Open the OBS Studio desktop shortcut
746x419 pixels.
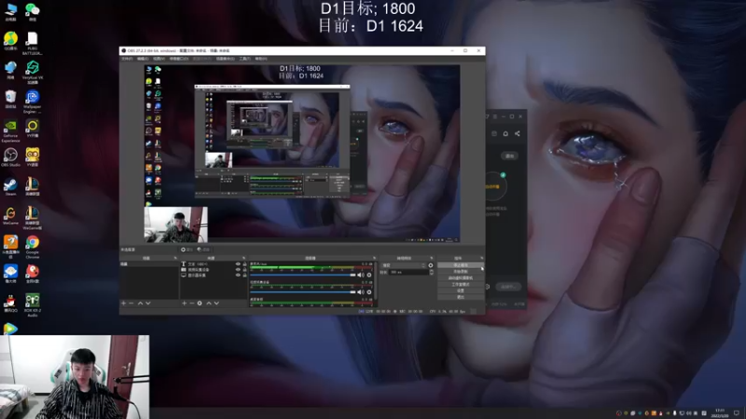(10, 157)
